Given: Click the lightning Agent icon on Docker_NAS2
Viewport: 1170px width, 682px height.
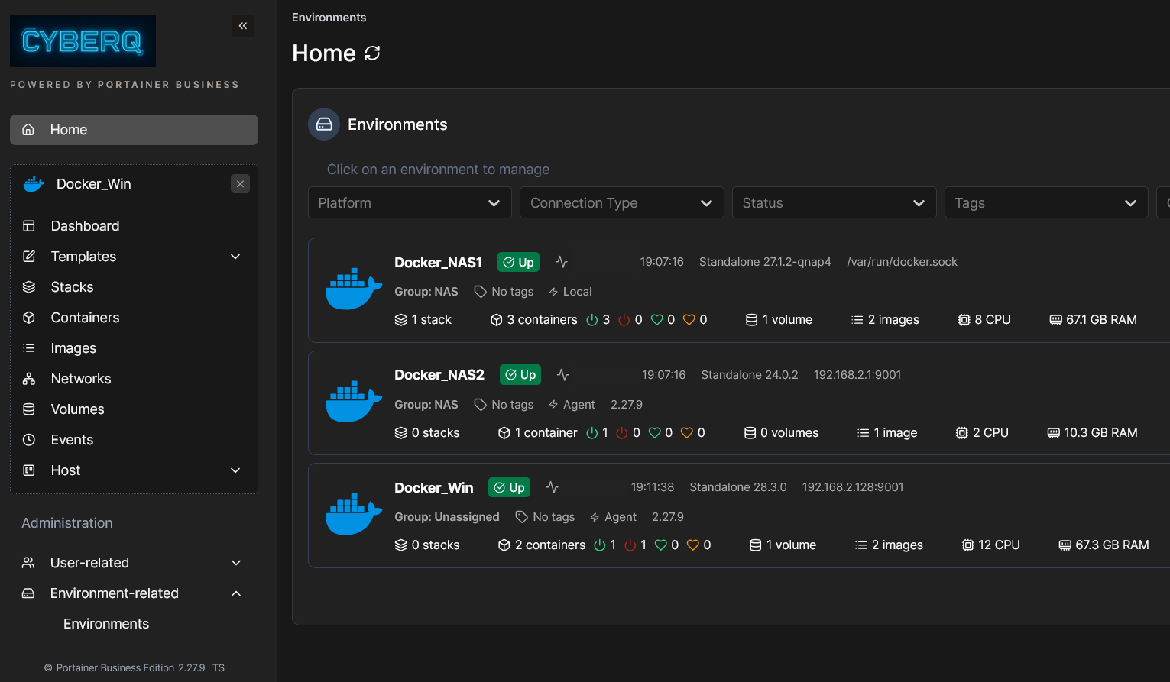Looking at the screenshot, I should [x=554, y=405].
